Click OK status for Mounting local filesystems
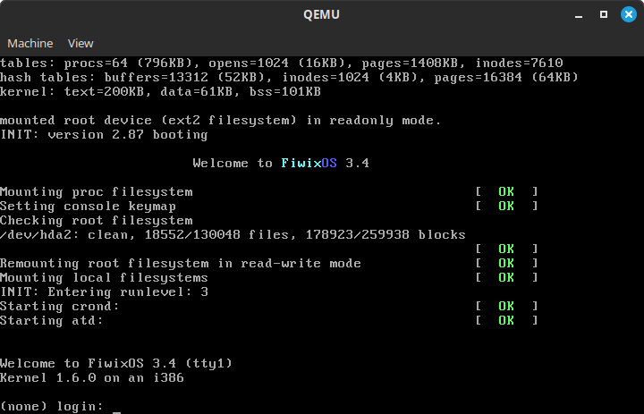This screenshot has width=644, height=414. click(506, 278)
